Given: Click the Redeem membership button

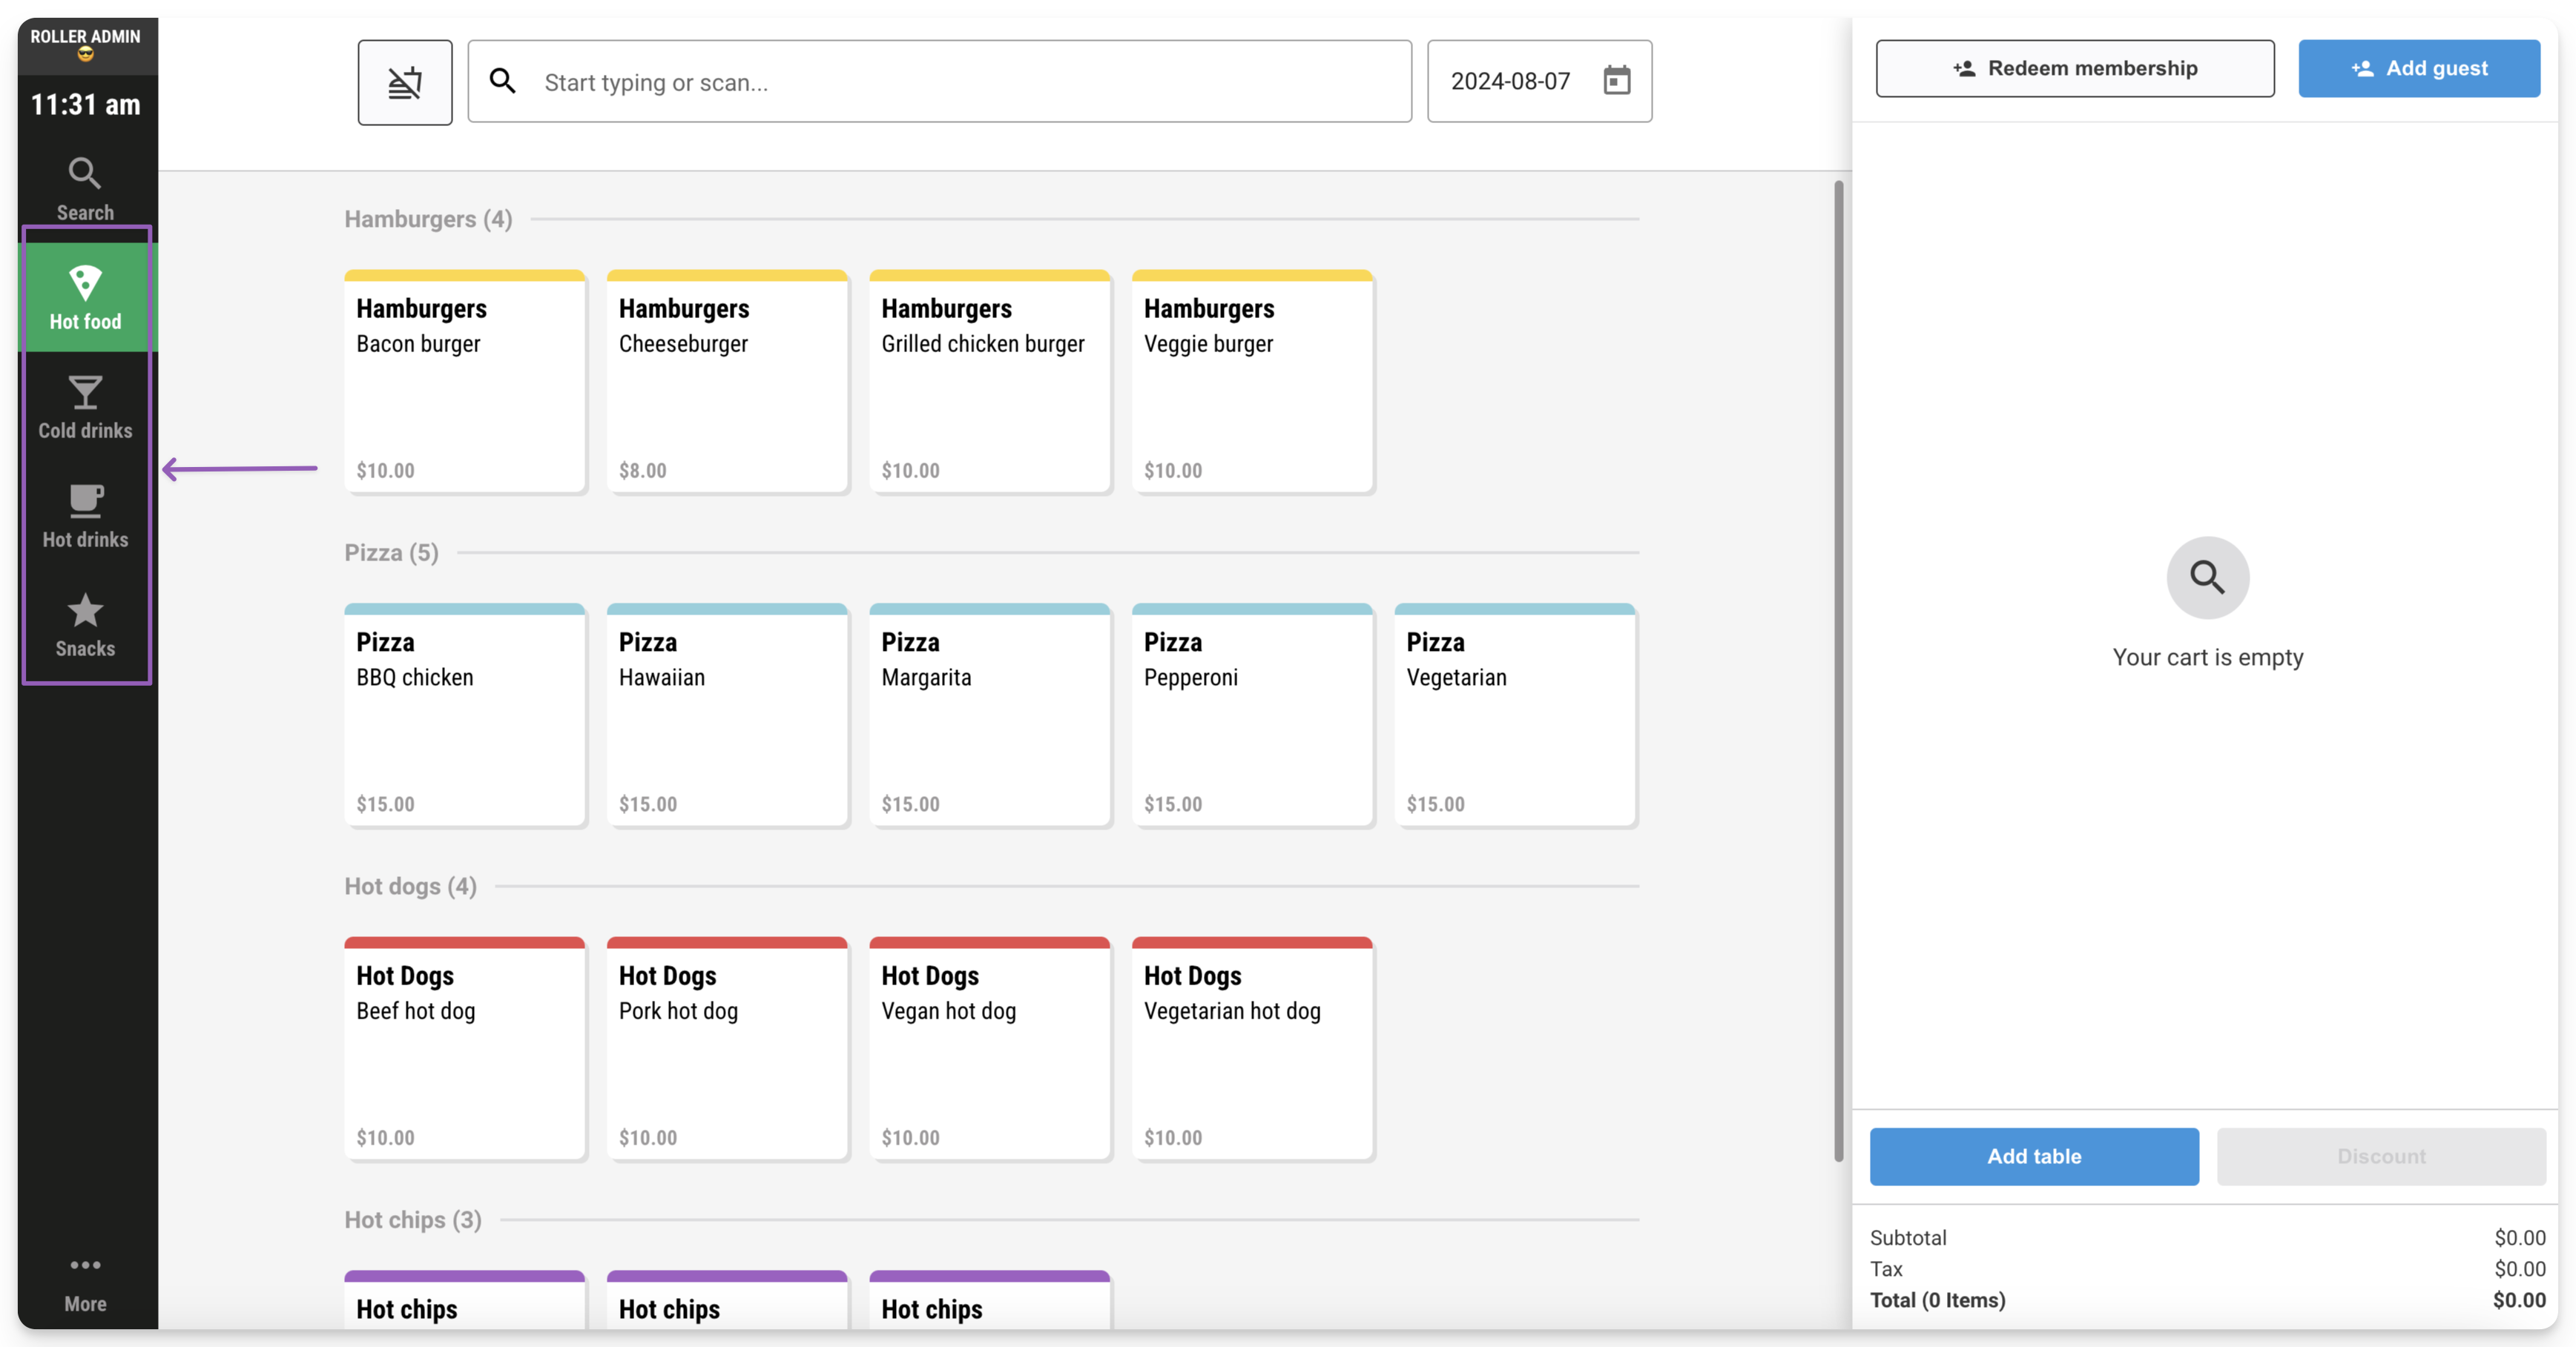Looking at the screenshot, I should pos(2074,68).
